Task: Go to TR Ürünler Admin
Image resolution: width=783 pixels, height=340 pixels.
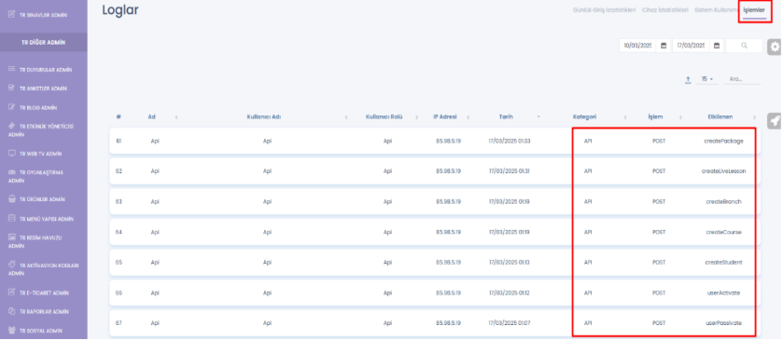Action: (x=42, y=199)
